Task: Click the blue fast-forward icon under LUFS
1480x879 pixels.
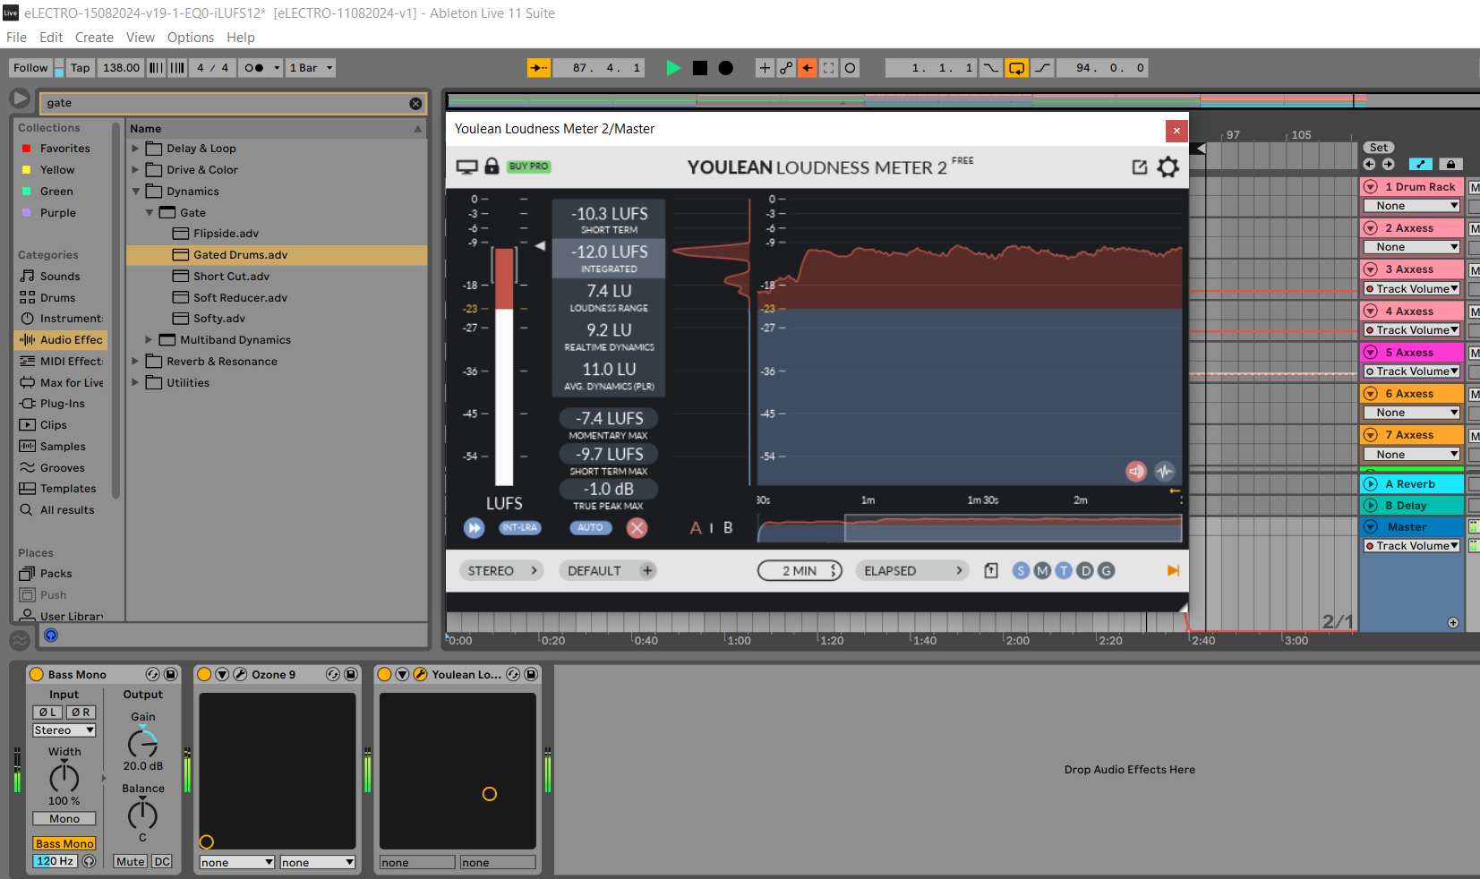Action: click(474, 528)
